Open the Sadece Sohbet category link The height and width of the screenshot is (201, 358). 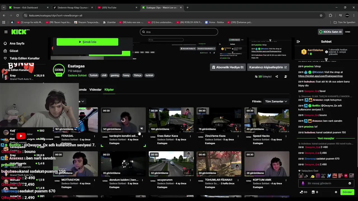click(77, 75)
